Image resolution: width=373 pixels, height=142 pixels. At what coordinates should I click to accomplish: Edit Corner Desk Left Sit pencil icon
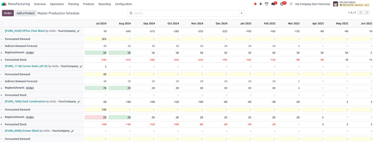[81, 67]
